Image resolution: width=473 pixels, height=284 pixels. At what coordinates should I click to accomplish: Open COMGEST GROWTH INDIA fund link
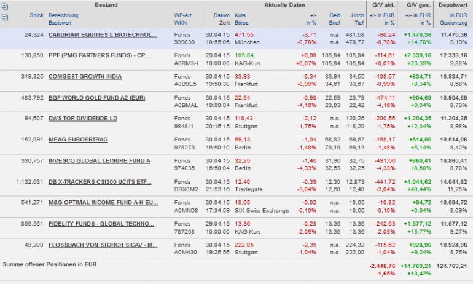(x=85, y=77)
